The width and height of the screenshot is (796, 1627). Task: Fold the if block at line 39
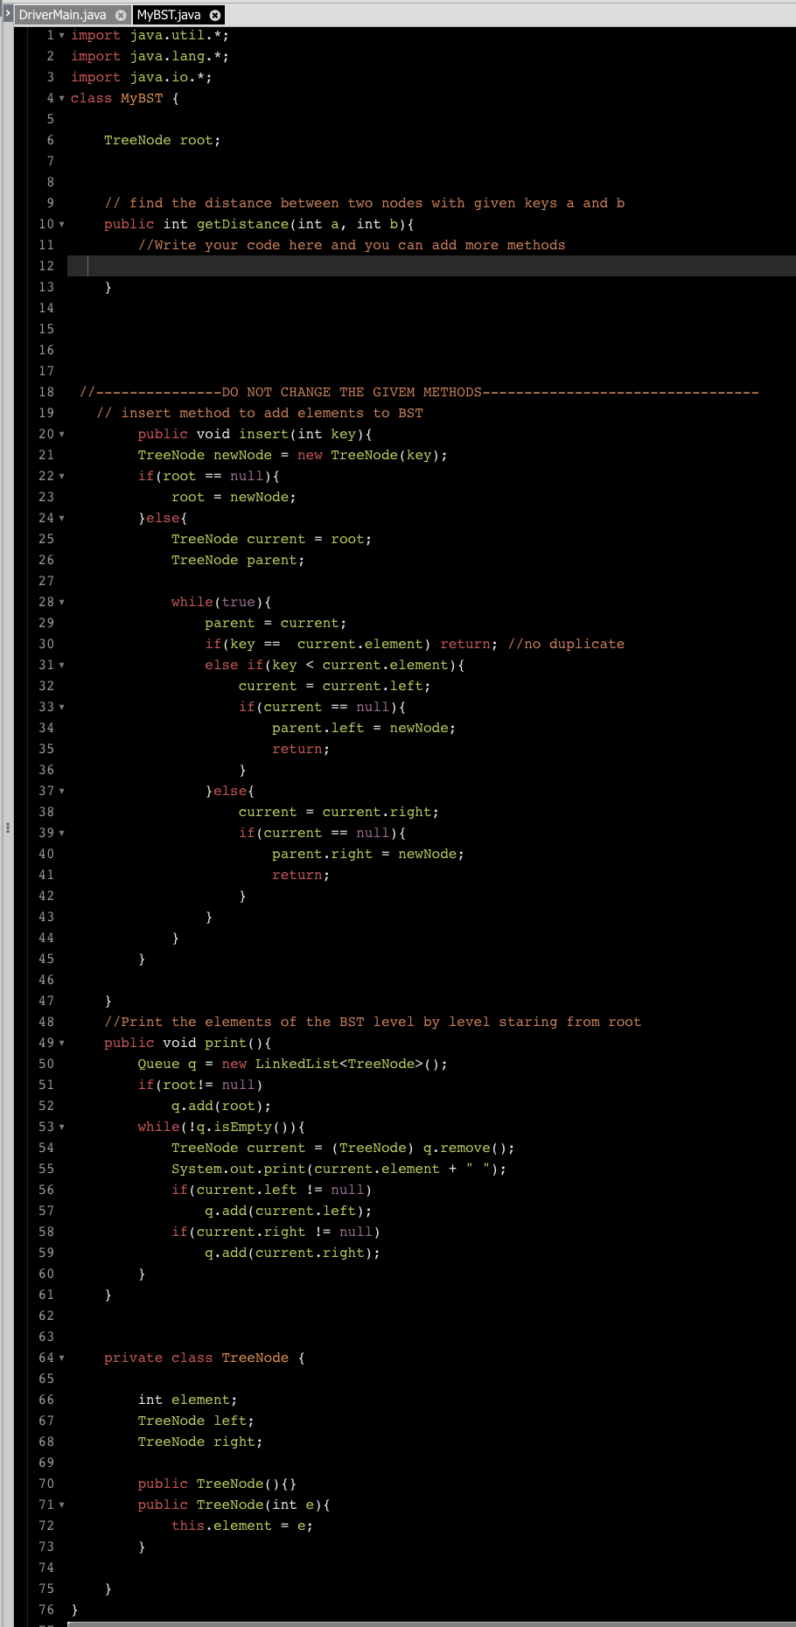pos(61,833)
